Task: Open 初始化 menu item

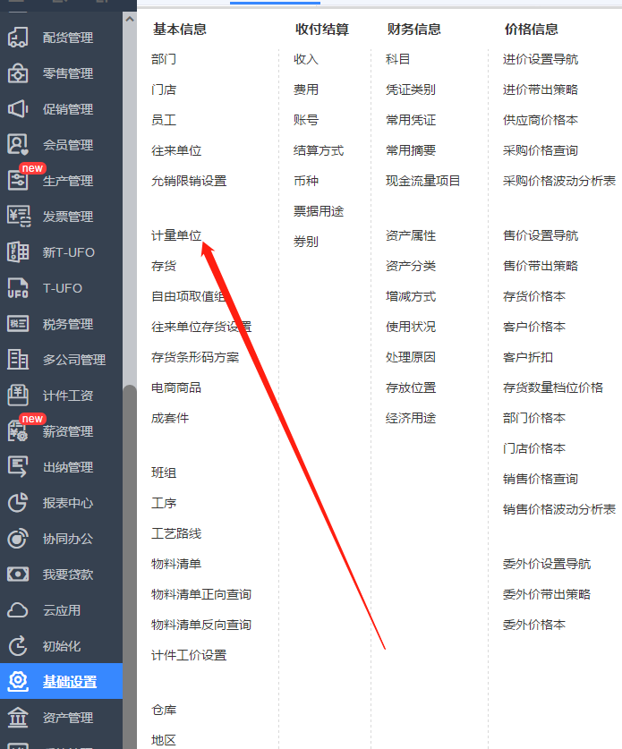Action: [x=61, y=646]
